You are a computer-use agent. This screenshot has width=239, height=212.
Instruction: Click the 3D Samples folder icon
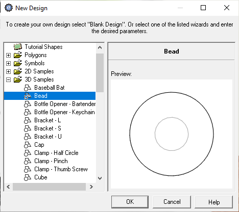(18, 79)
